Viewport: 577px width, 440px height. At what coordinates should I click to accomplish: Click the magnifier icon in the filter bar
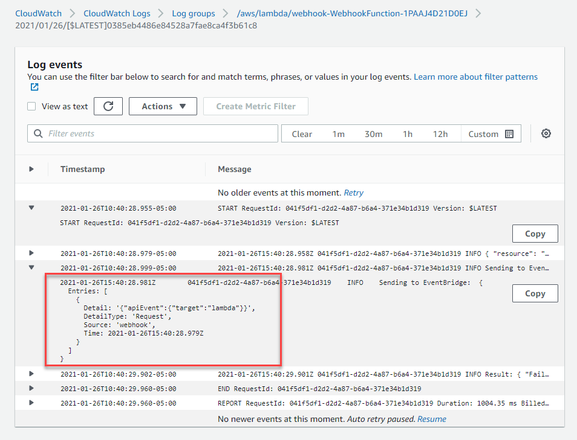point(37,133)
